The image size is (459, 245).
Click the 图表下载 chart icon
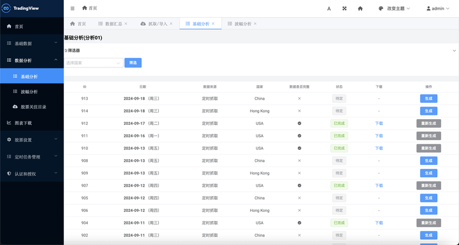pyautogui.click(x=9, y=122)
